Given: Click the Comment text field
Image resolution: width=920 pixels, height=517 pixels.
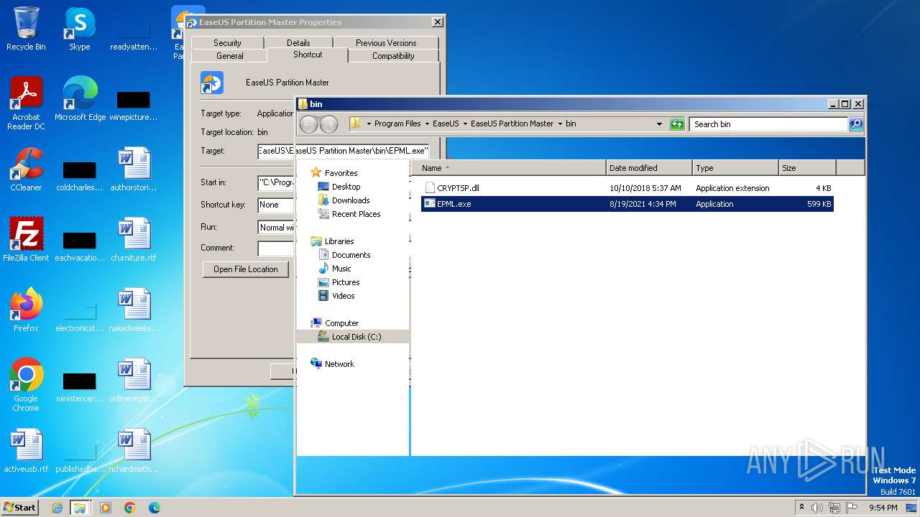Looking at the screenshot, I should pyautogui.click(x=276, y=248).
